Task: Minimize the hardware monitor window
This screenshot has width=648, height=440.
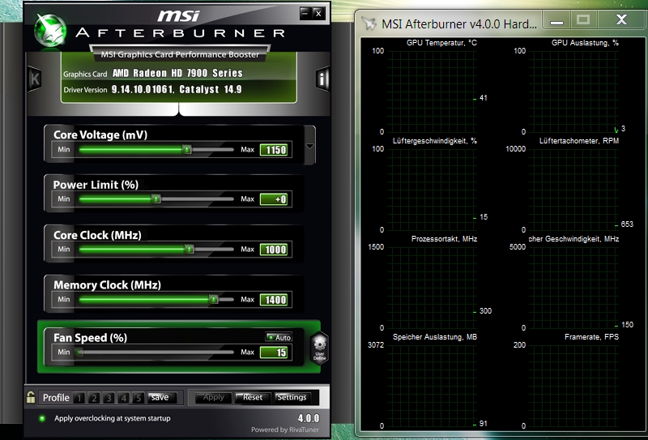Action: [x=556, y=19]
